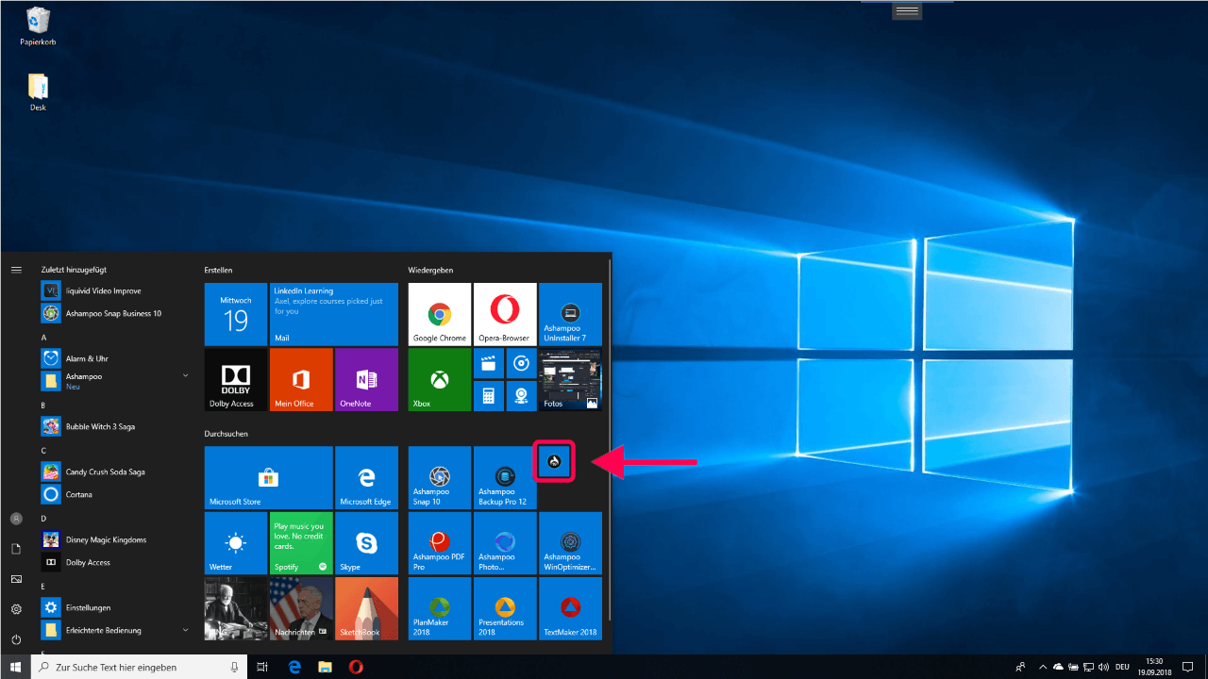The image size is (1208, 679).
Task: Click the Erstellen group header
Action: 218,270
